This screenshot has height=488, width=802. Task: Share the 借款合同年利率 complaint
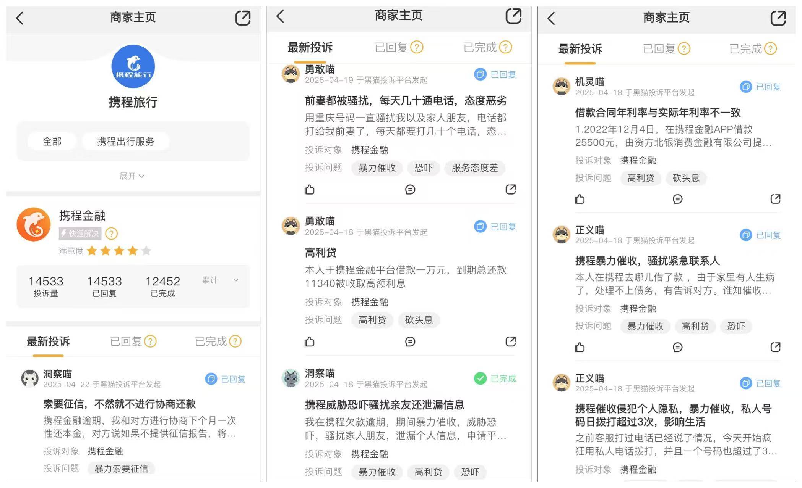(x=775, y=198)
